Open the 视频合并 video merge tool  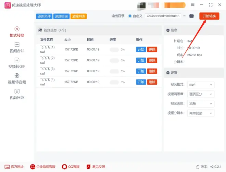pyautogui.click(x=17, y=45)
